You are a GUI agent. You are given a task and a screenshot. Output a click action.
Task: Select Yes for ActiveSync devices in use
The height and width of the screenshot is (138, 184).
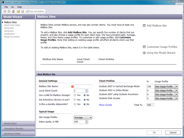pyautogui.click(x=75, y=100)
